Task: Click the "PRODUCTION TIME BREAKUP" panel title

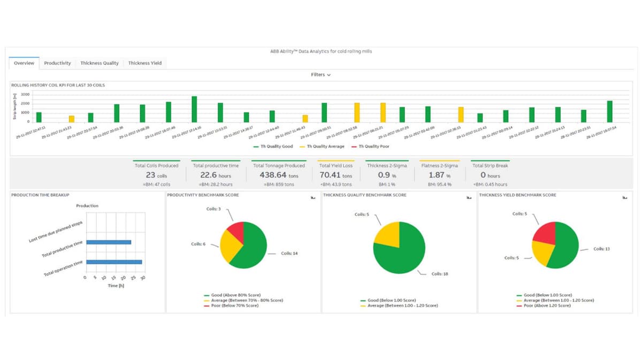Action: (41, 195)
